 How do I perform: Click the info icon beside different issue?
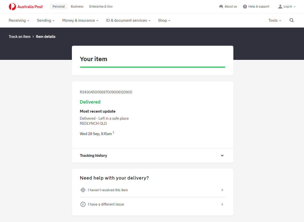click(83, 204)
